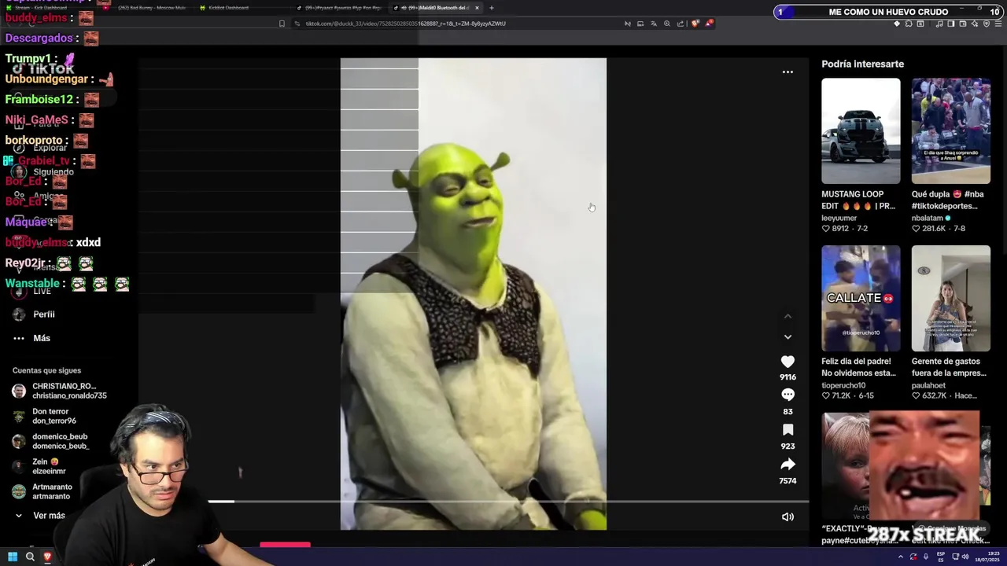
Task: Like the TikTok video via heart icon
Action: click(x=788, y=362)
